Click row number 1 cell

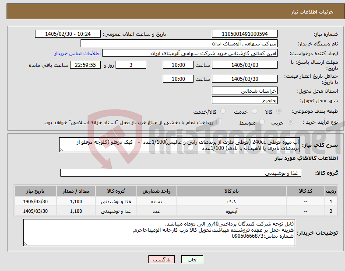click(331, 202)
